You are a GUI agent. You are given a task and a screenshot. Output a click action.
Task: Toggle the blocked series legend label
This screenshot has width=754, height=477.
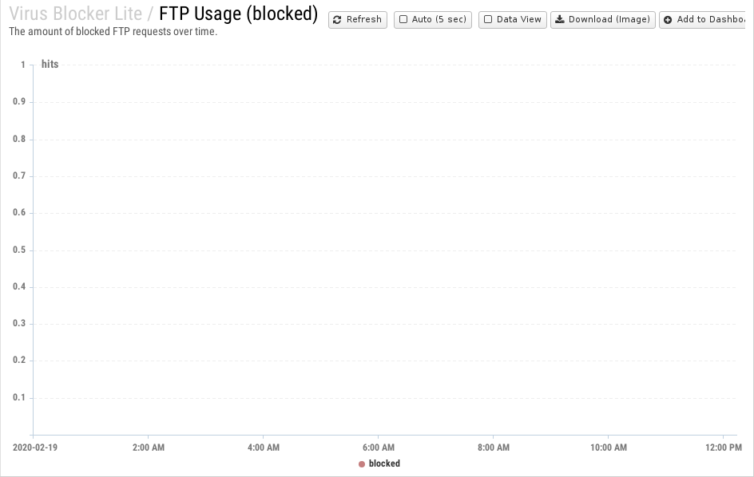(x=384, y=463)
